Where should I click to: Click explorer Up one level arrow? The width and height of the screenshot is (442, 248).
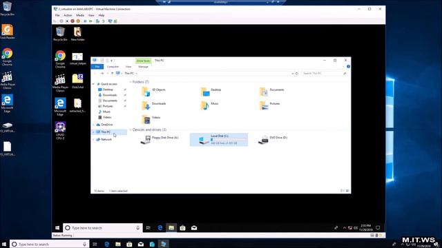coord(112,74)
